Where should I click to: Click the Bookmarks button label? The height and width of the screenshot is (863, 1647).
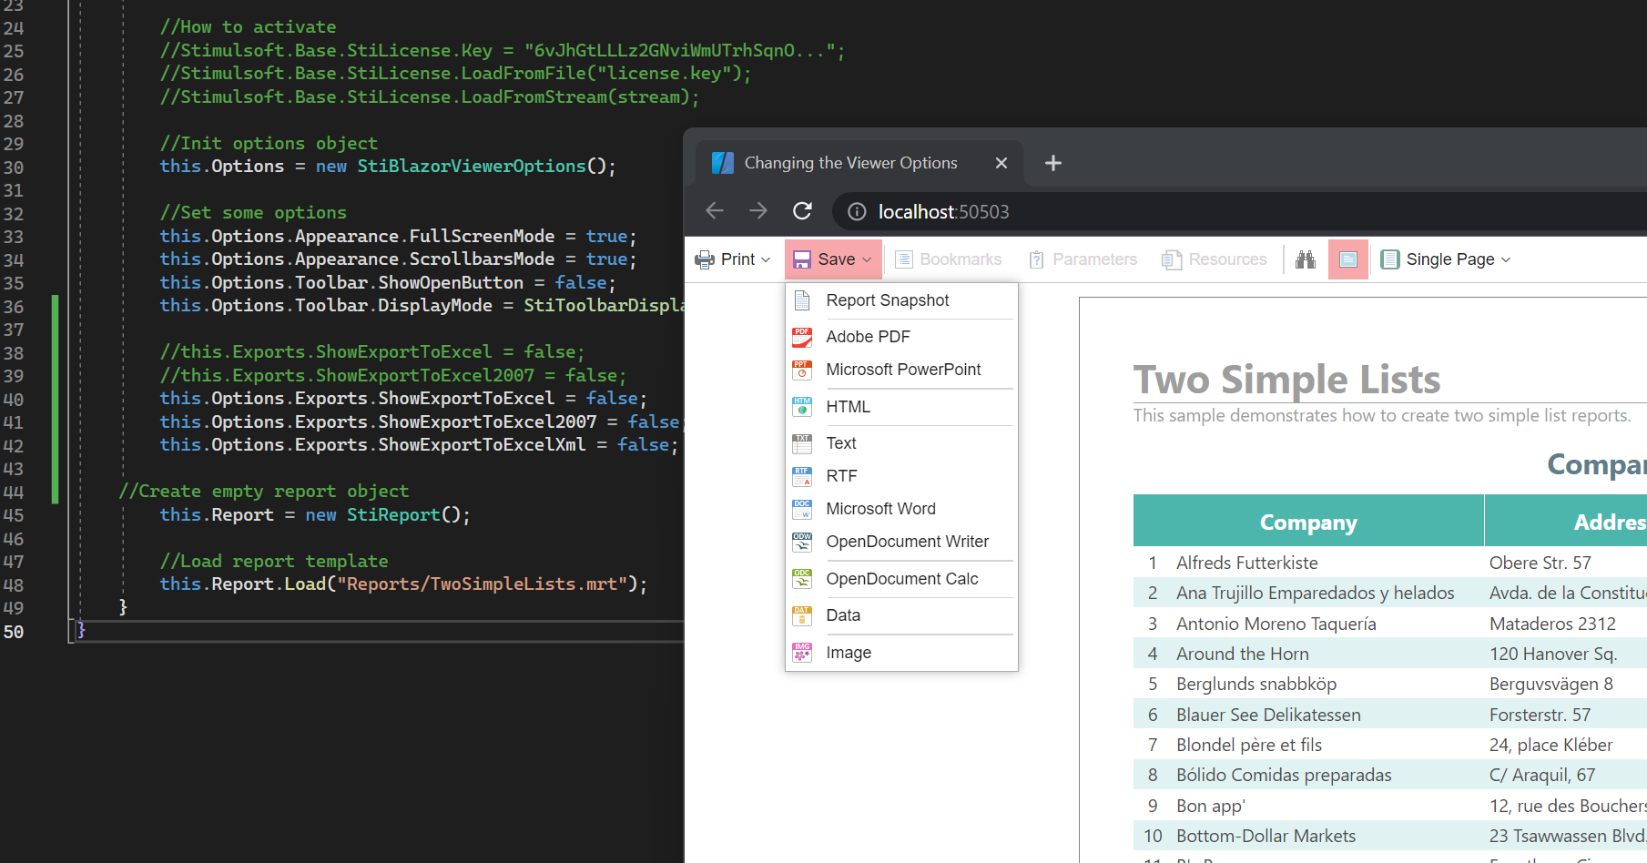click(961, 259)
